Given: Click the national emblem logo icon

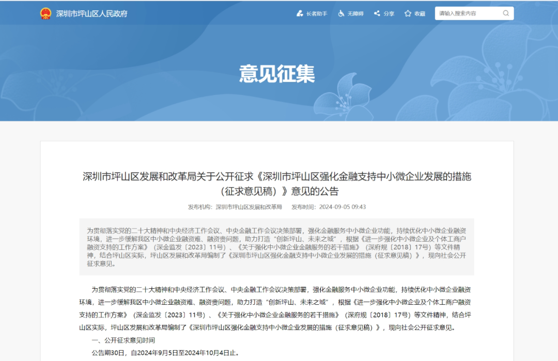Looking at the screenshot, I should pos(45,13).
